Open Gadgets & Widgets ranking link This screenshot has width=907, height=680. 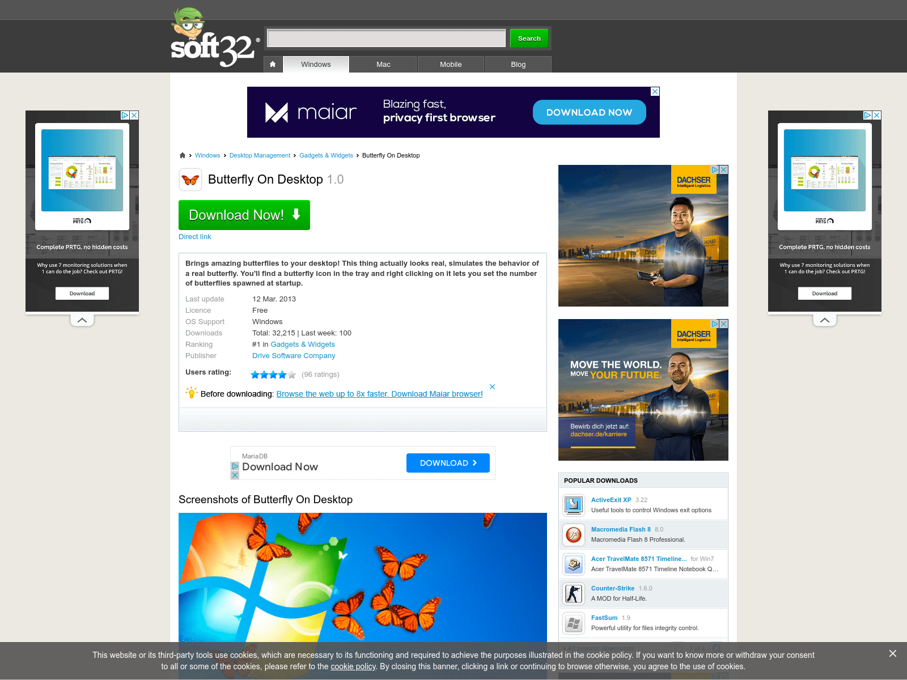[303, 345]
